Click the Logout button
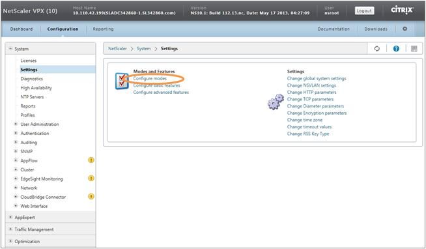The width and height of the screenshot is (426, 249). [364, 11]
